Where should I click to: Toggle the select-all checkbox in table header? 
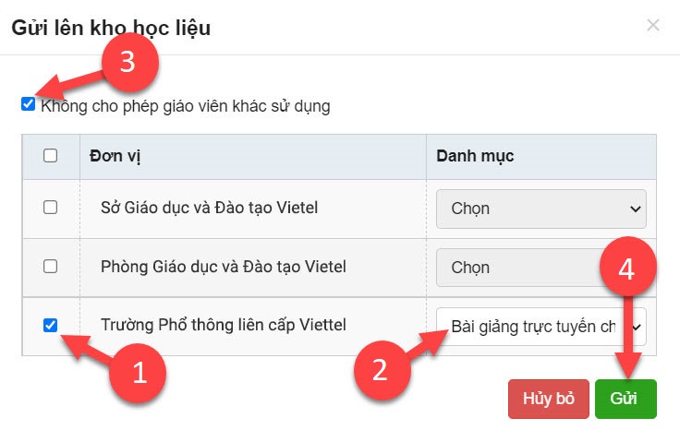[51, 156]
